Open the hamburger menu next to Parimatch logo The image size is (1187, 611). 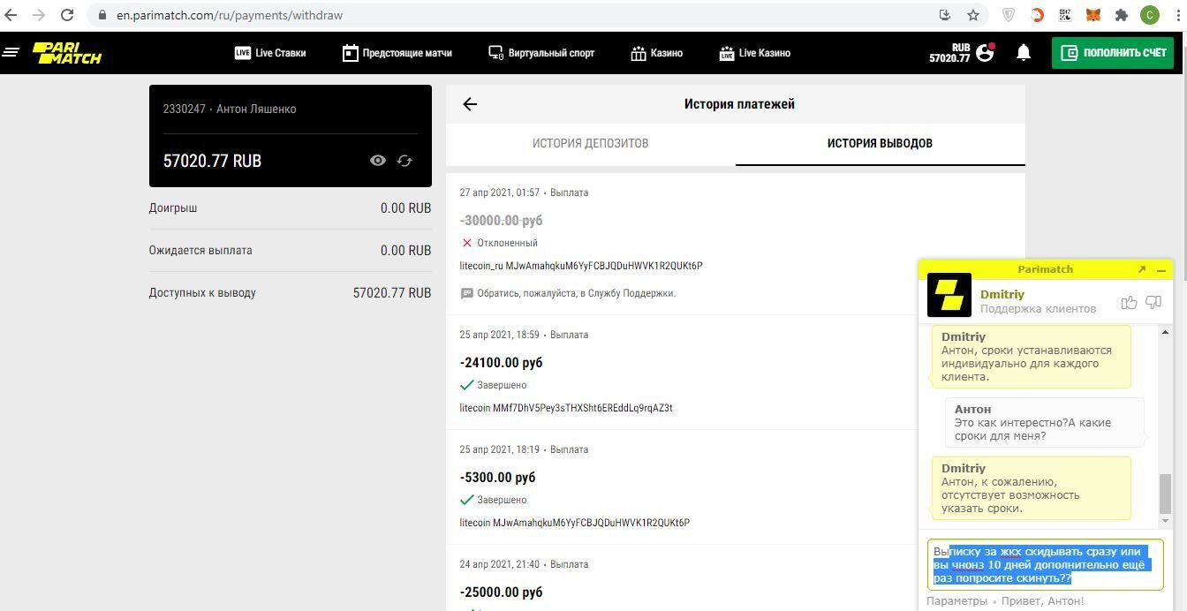click(x=11, y=53)
